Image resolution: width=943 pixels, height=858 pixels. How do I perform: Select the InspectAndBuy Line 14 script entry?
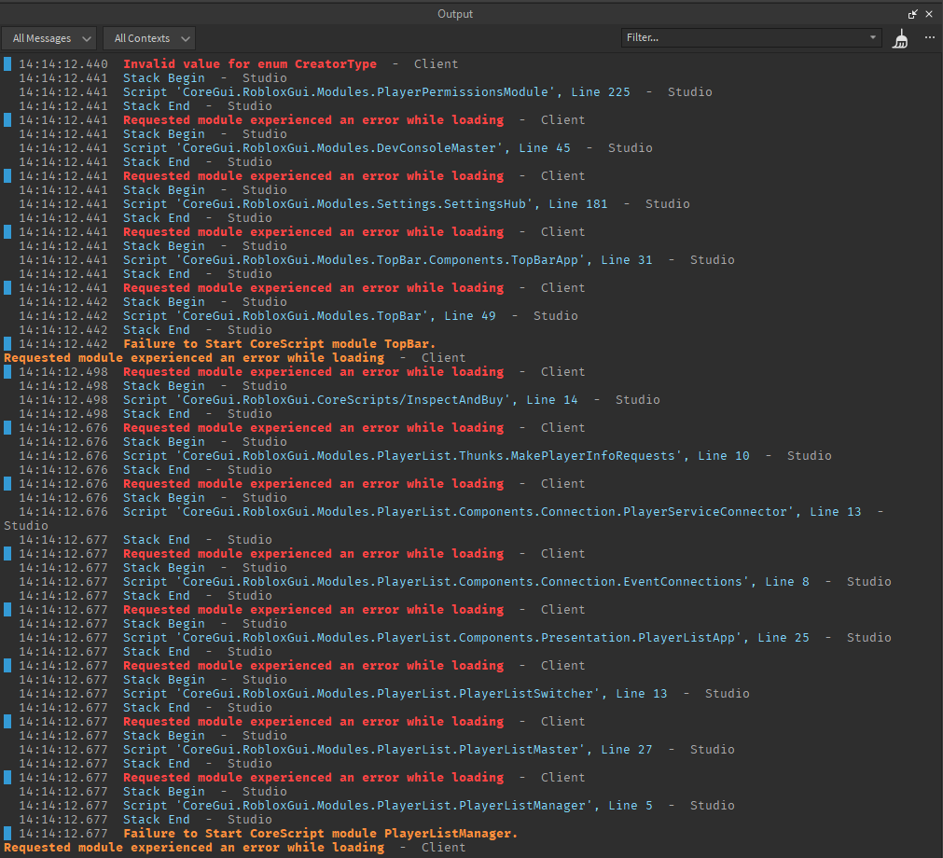coord(351,400)
